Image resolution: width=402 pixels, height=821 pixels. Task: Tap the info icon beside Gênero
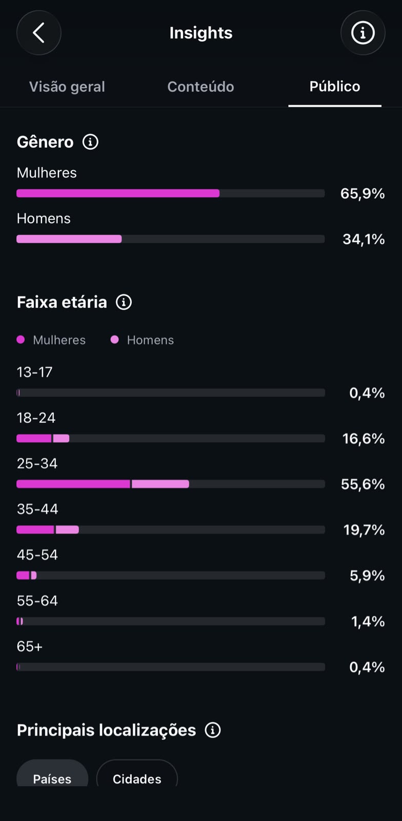[91, 142]
